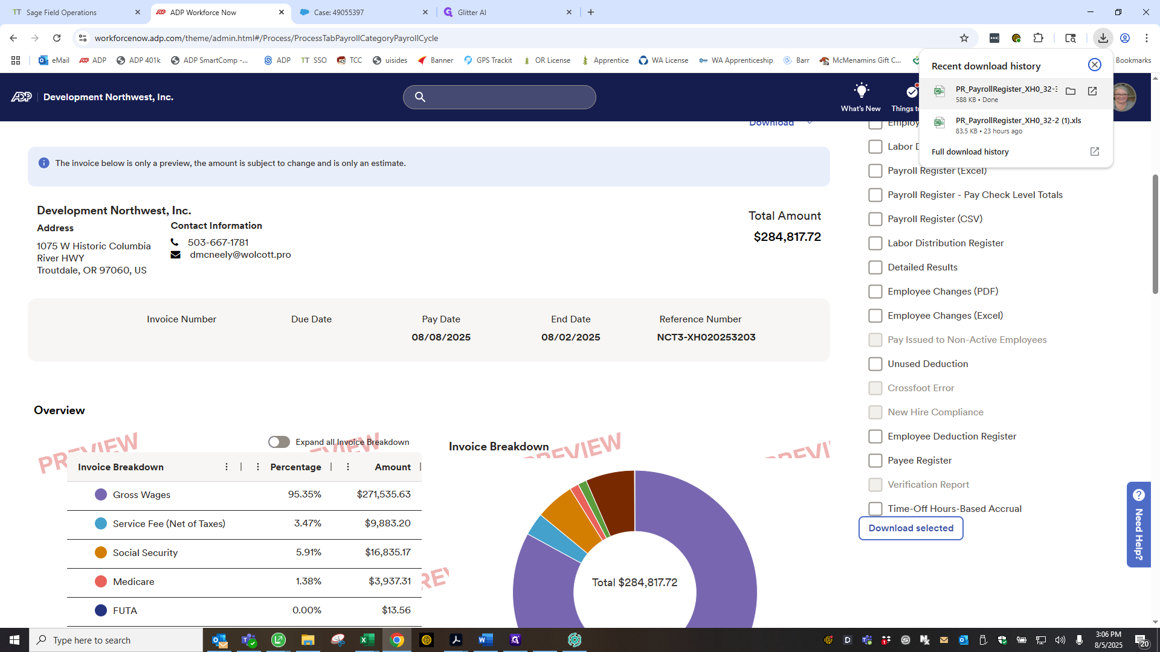
Task: Click the Windows Start button
Action: (x=14, y=640)
